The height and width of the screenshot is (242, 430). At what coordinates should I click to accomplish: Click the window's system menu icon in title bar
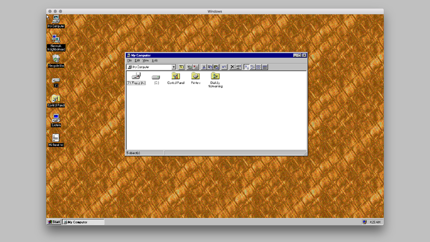(x=129, y=55)
